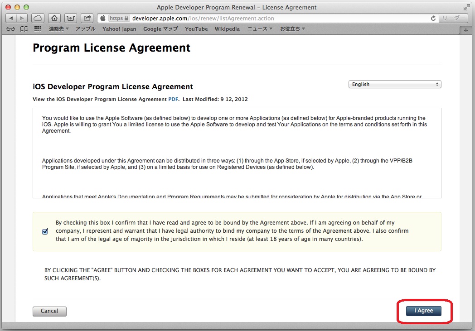Viewport: 475px width, 331px height.
Task: Click the Share arrow toolbar icon
Action: tap(88, 18)
